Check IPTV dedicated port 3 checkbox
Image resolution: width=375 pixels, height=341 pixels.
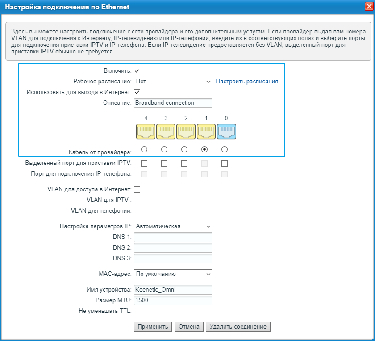click(164, 164)
